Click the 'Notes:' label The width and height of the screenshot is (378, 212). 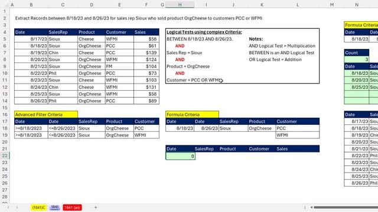point(256,39)
